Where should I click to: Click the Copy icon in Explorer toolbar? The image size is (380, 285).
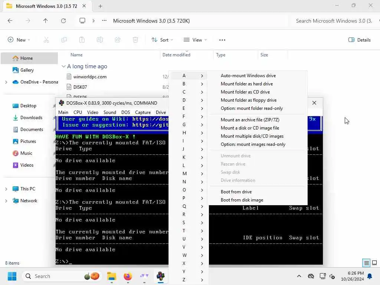pyautogui.click(x=64, y=40)
